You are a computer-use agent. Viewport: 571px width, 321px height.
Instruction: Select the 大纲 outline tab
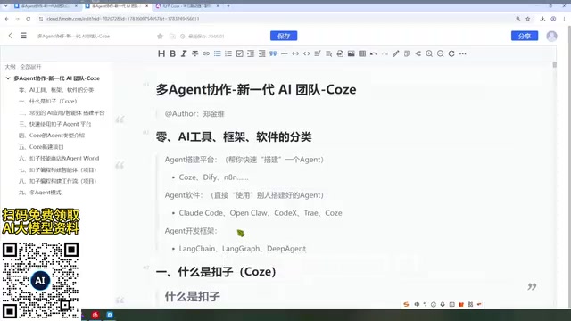tap(10, 67)
